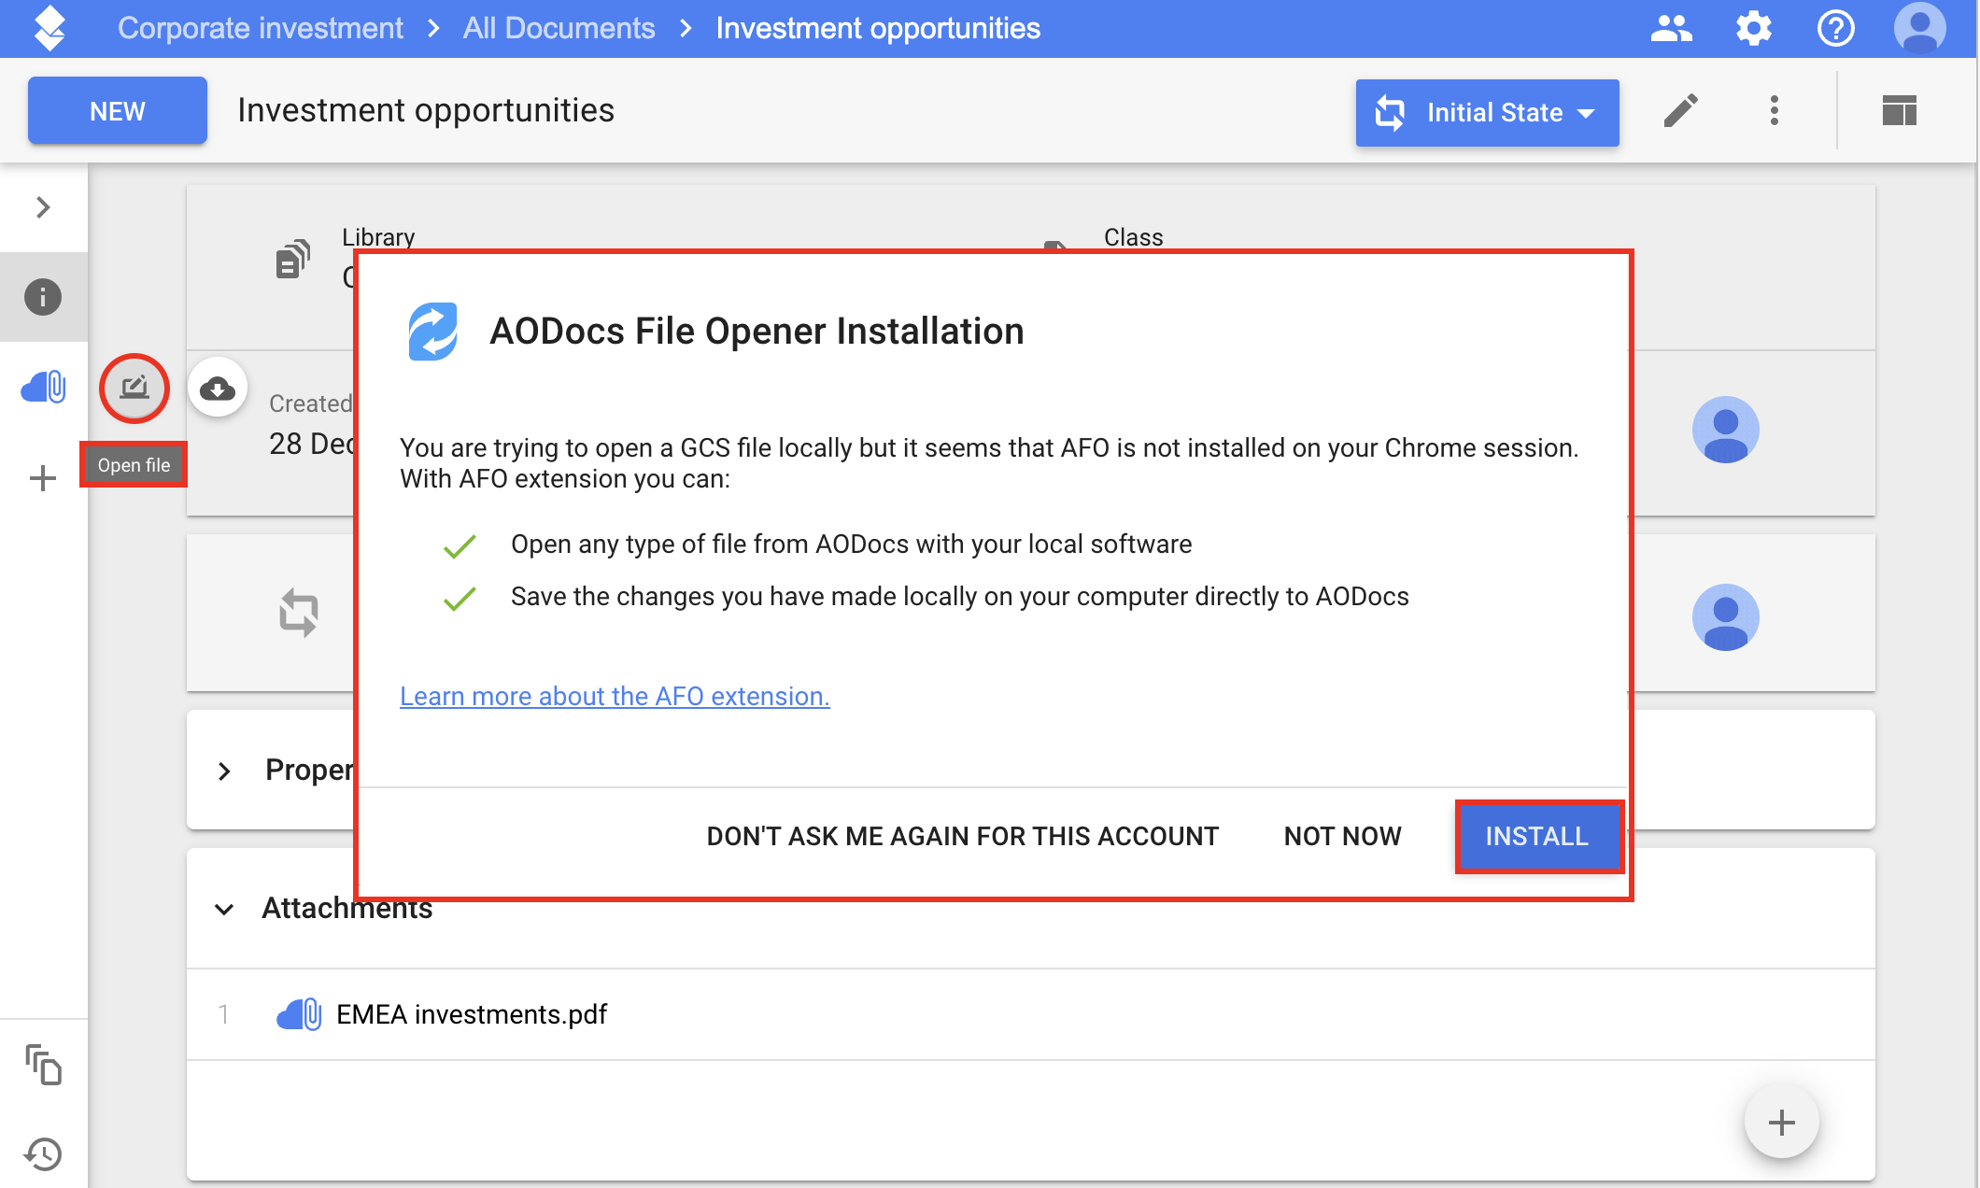Click the Investment opportunities document title
The width and height of the screenshot is (1980, 1188).
(x=426, y=111)
